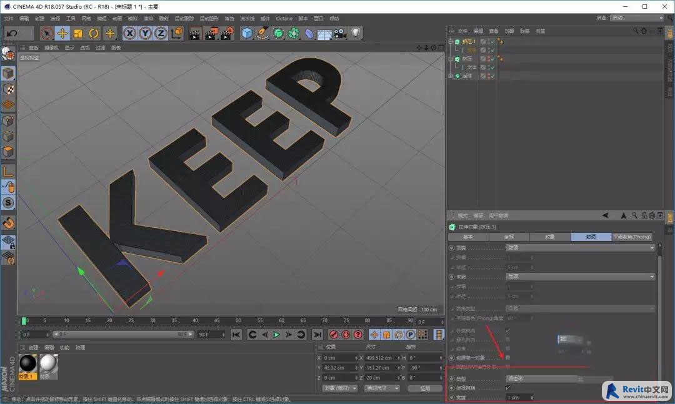Toggle the coordinate system icon
675x404 pixels.
click(x=176, y=33)
